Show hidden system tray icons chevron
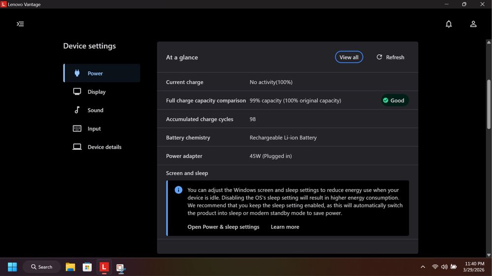Image resolution: width=492 pixels, height=276 pixels. 423,267
